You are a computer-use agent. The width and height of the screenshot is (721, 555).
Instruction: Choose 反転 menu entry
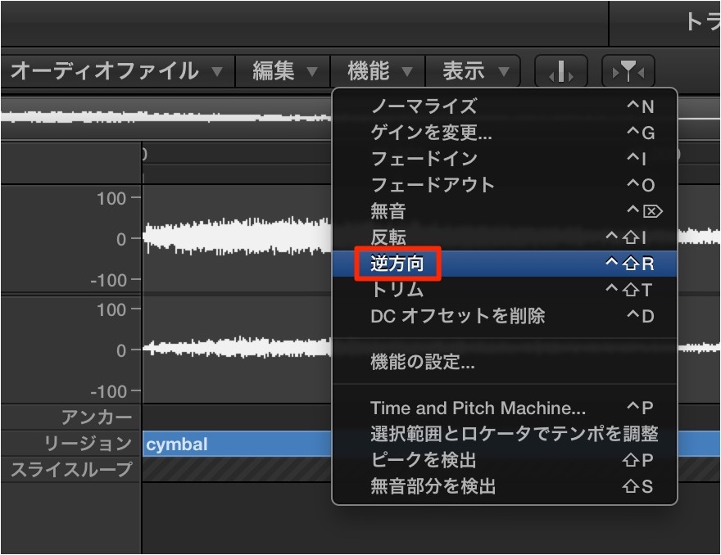point(505,237)
